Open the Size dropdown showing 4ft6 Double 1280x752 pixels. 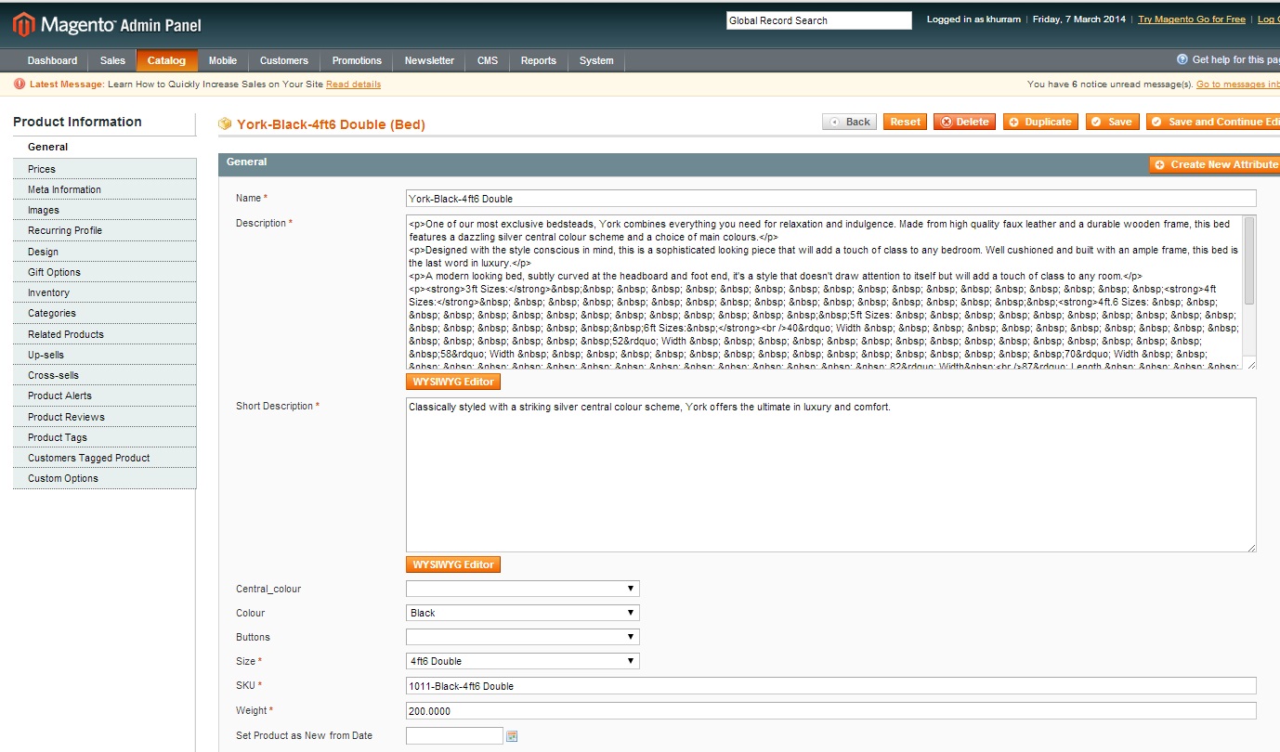(x=522, y=661)
